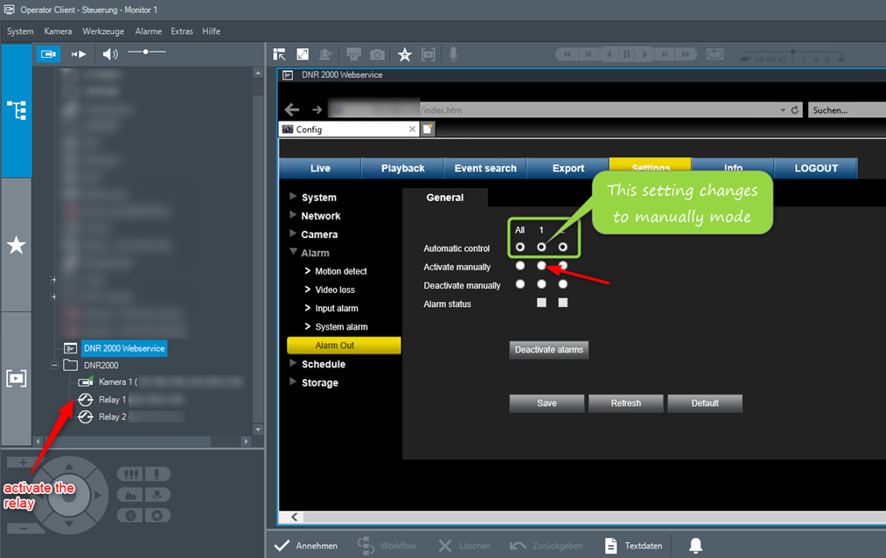Collapse the DNR2000 folder in tree
The height and width of the screenshot is (558, 886).
[54, 365]
